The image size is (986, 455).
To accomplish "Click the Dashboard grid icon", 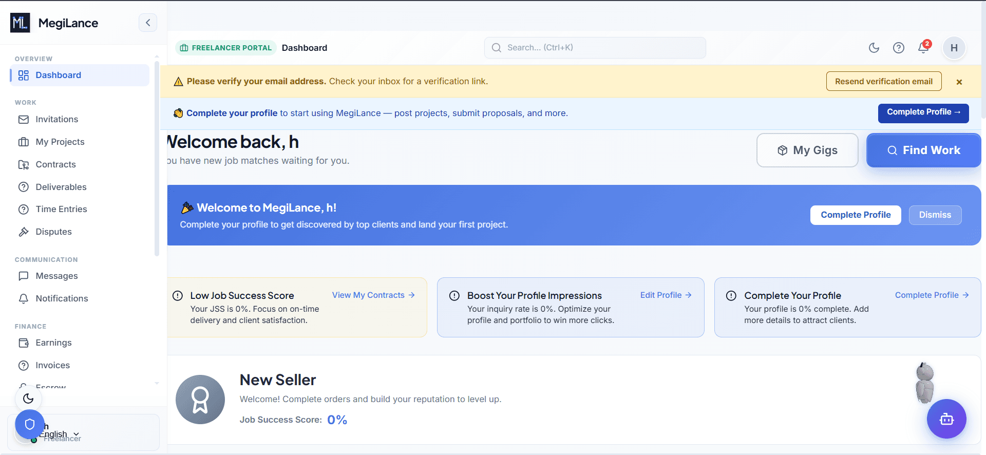I will tap(24, 75).
